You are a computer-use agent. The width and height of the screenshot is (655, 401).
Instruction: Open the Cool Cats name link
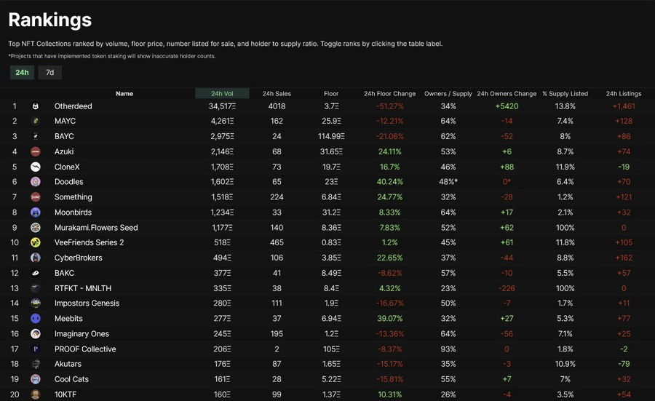click(x=71, y=379)
